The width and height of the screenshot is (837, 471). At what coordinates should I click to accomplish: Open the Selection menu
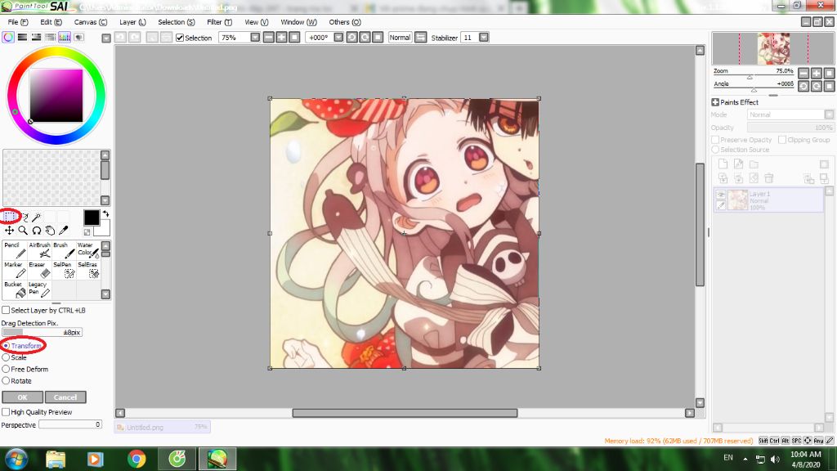177,22
